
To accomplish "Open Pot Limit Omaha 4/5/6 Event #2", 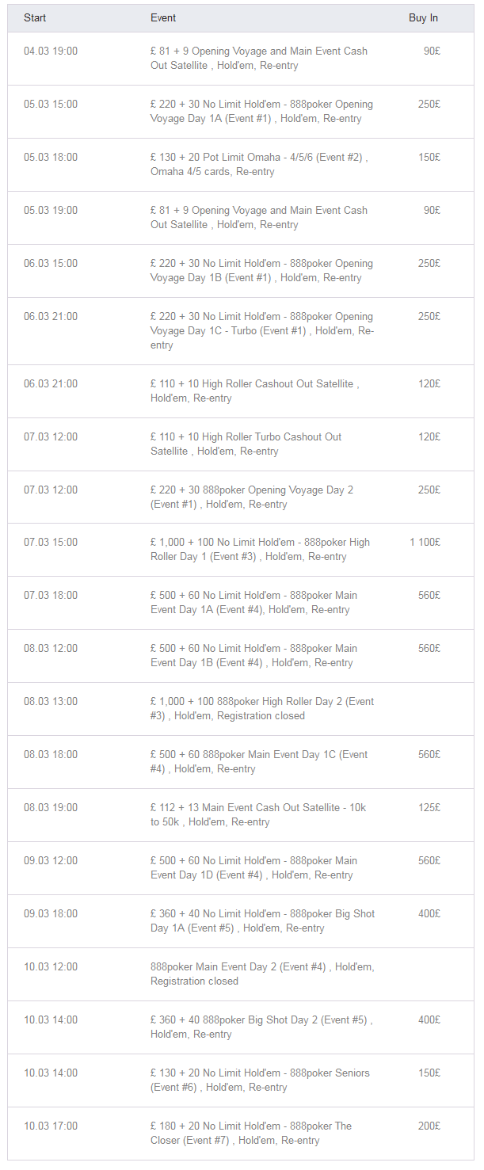I will click(x=258, y=164).
